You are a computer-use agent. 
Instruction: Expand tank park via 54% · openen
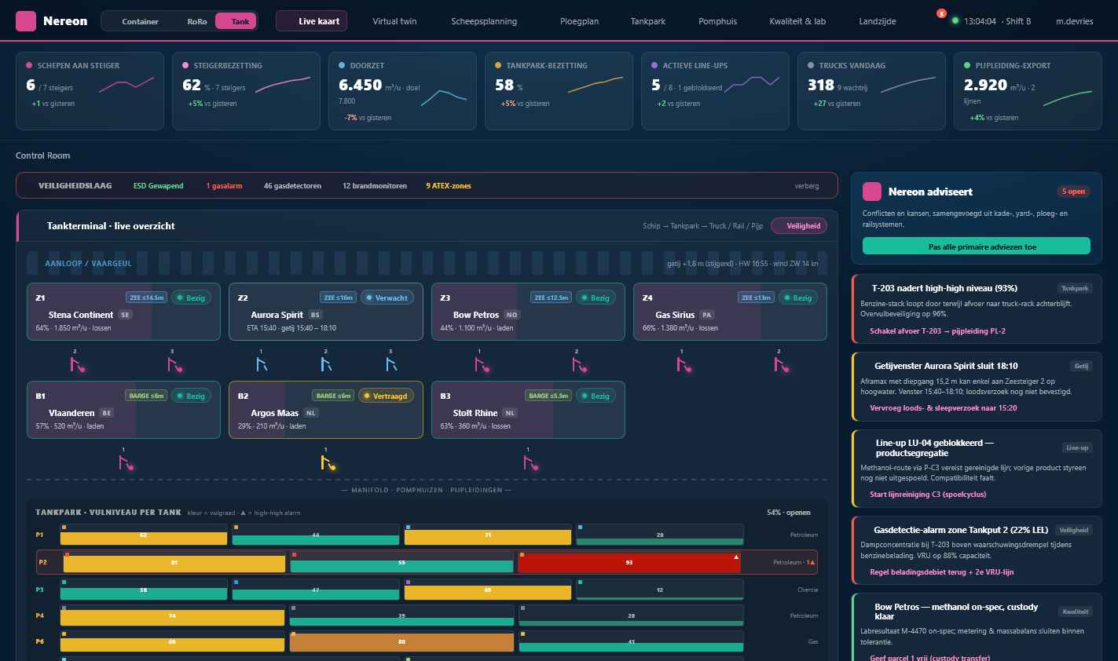point(789,513)
